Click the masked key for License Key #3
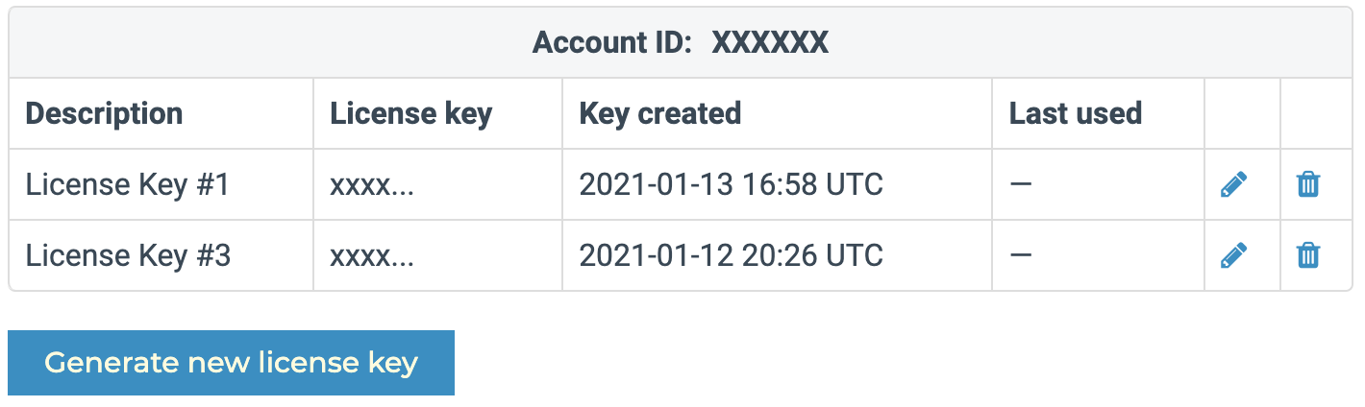1365x407 pixels. [372, 255]
